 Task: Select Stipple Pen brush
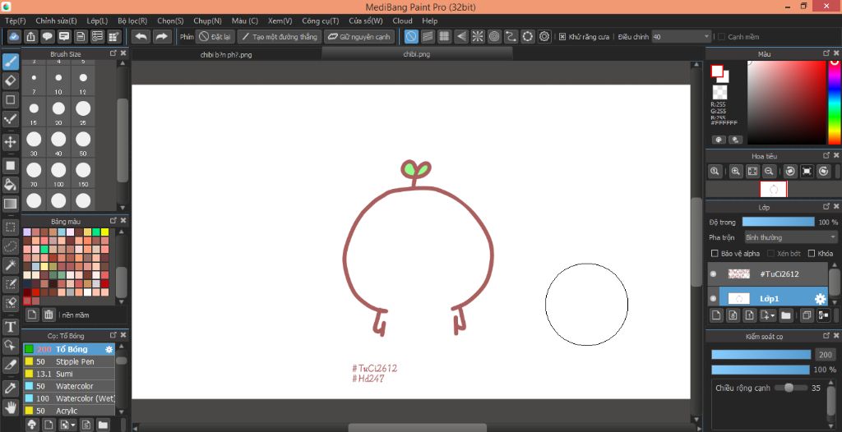point(69,361)
